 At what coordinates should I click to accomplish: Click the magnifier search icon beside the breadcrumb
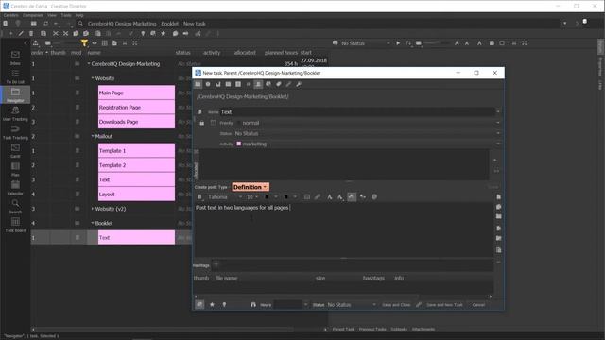point(80,24)
